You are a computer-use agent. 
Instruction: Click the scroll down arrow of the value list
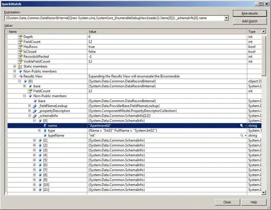[x=263, y=192]
